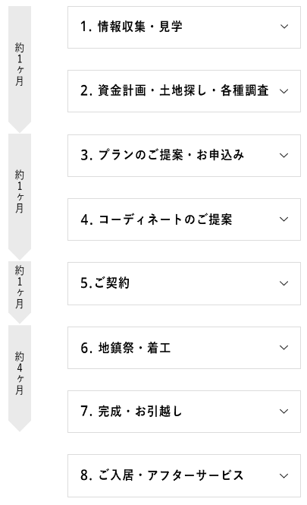Viewport: 307px width, 505px height.
Task: Open step 7. 完成・お引越し
Action: click(x=184, y=412)
